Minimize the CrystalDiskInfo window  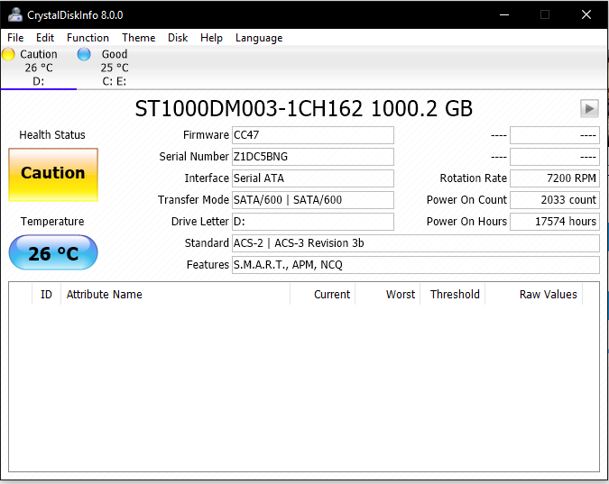click(x=504, y=14)
